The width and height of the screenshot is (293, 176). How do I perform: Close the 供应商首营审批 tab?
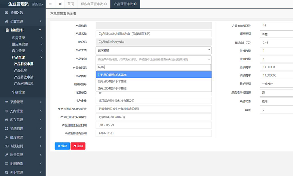[105, 4]
